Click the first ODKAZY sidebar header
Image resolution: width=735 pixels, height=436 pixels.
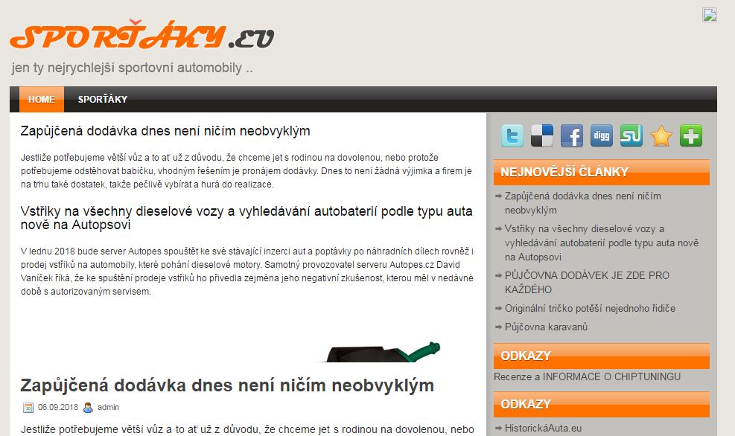coord(602,356)
